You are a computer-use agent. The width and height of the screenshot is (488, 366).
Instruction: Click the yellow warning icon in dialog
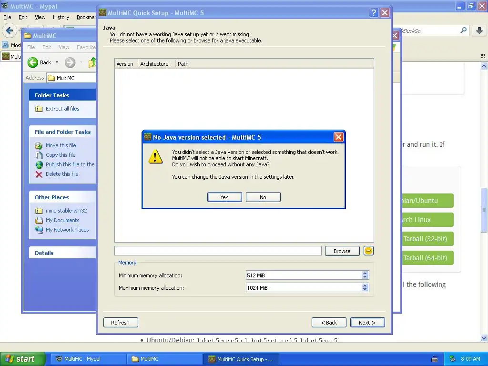click(x=155, y=156)
